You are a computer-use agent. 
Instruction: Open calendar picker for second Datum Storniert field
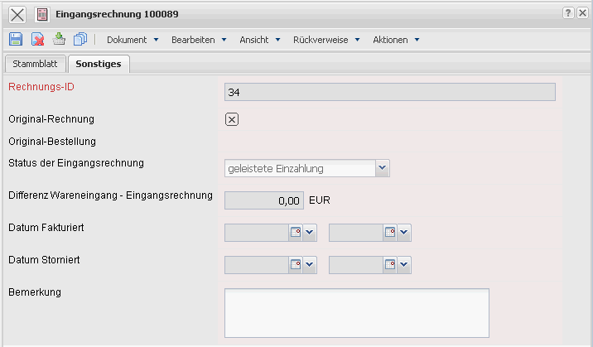(x=389, y=265)
